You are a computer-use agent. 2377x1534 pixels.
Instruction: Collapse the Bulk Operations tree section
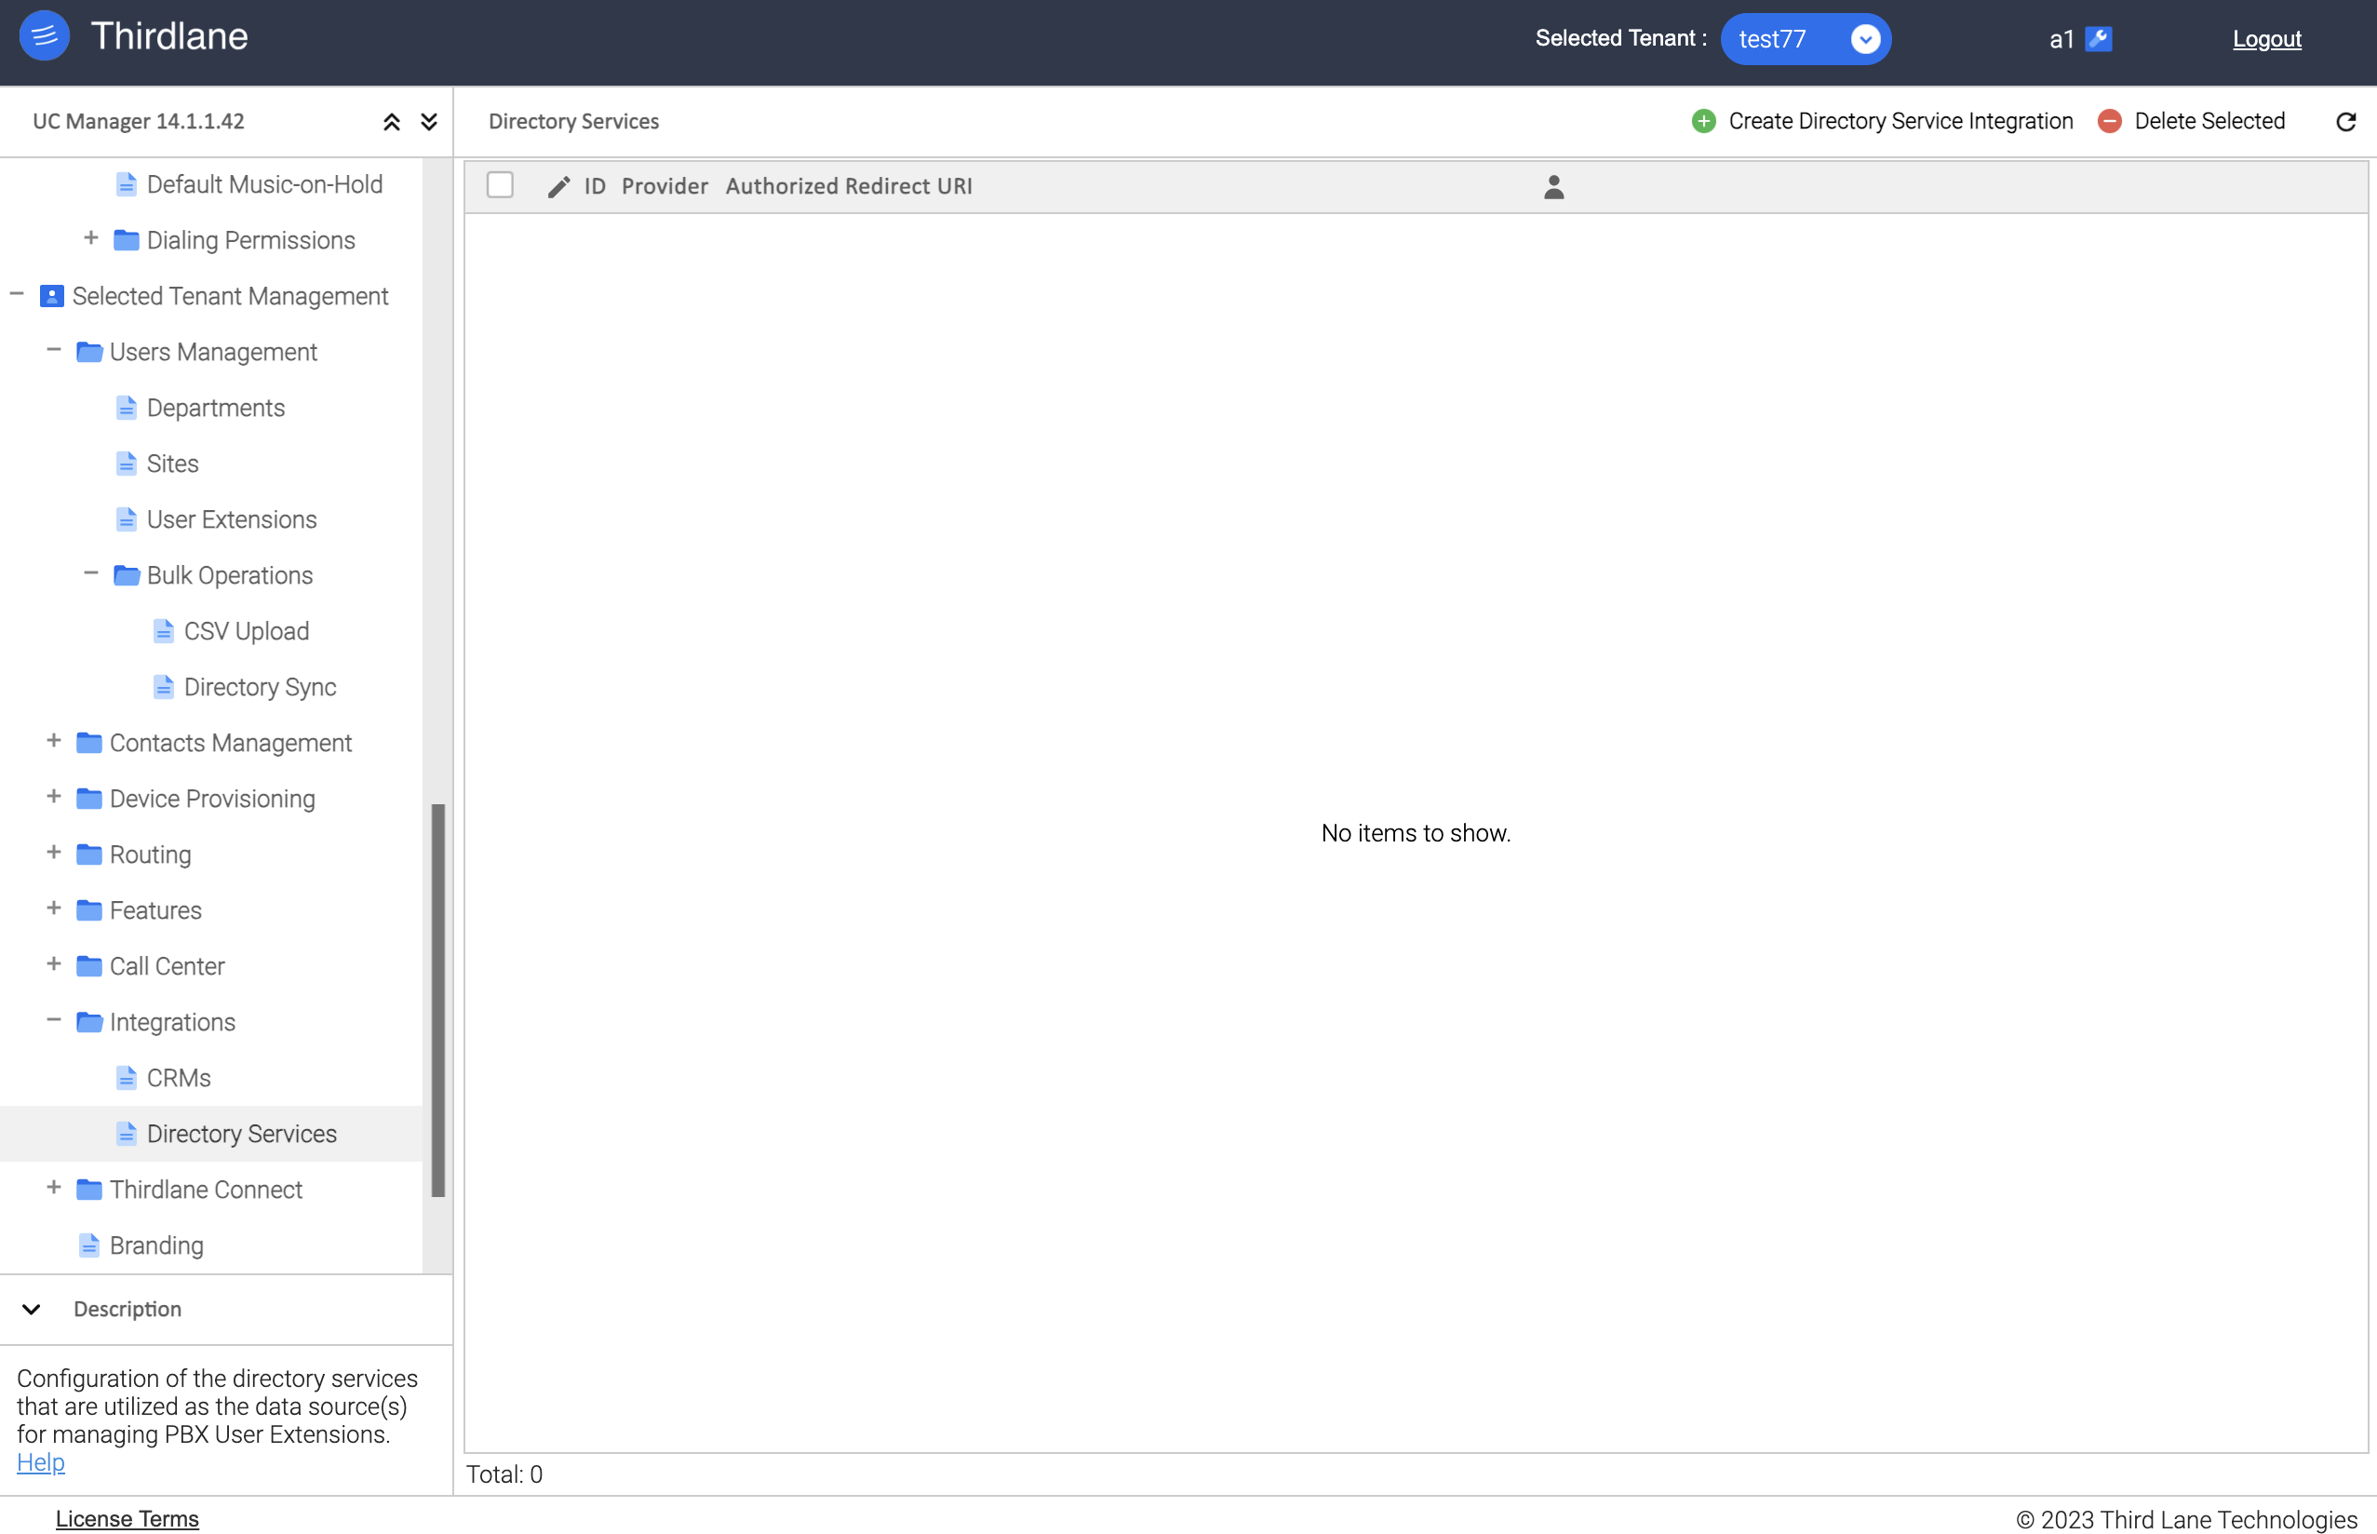90,573
